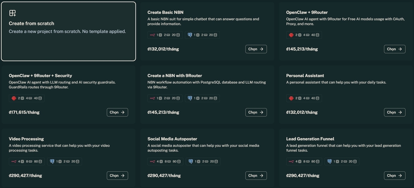Click the "Create Basic N8N" title

coord(165,13)
